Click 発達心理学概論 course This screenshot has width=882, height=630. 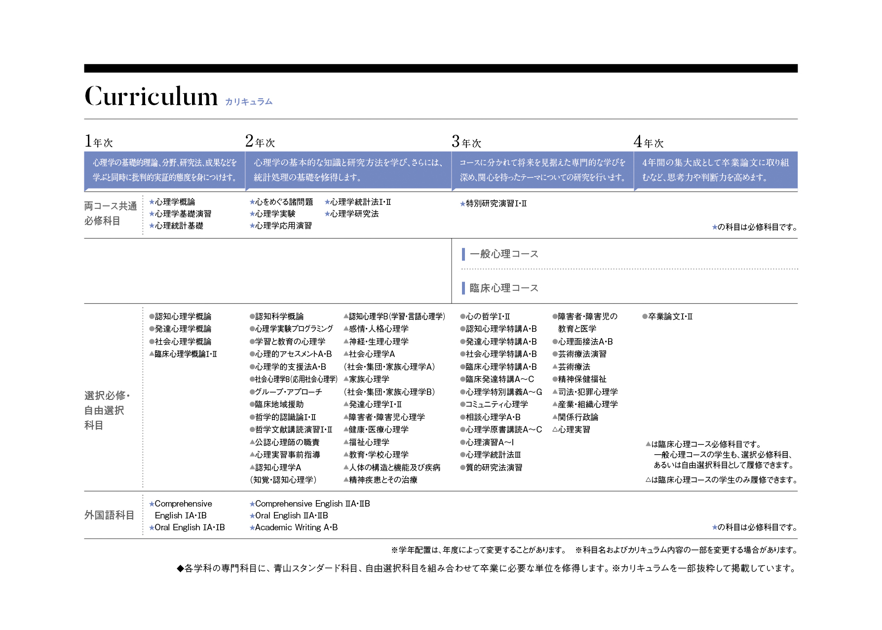tap(181, 329)
